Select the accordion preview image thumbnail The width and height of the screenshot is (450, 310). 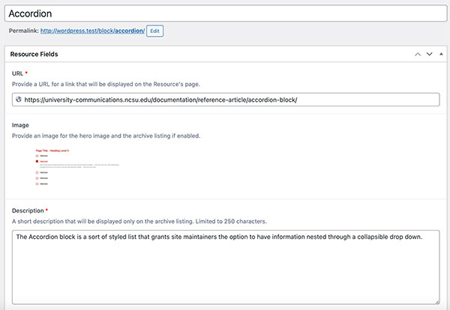pos(77,167)
